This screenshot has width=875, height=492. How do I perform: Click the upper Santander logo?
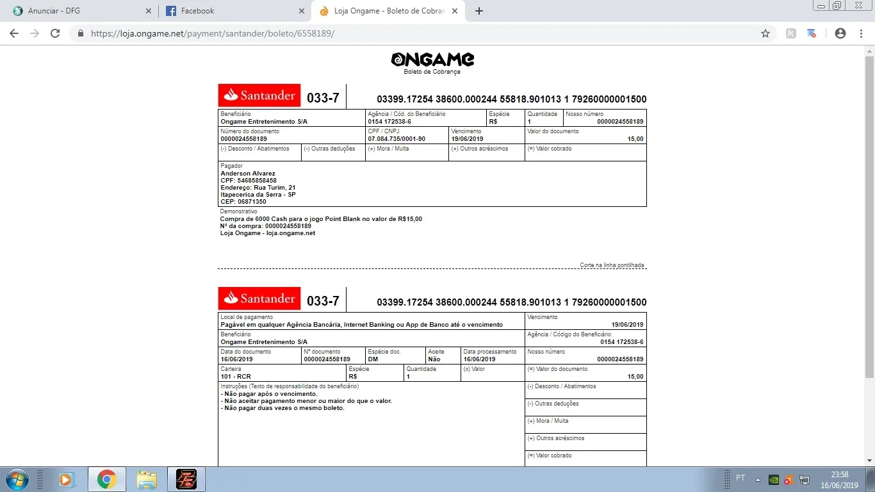pos(259,95)
